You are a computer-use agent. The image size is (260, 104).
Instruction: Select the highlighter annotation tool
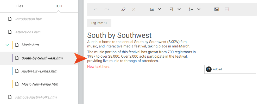pos(123,9)
